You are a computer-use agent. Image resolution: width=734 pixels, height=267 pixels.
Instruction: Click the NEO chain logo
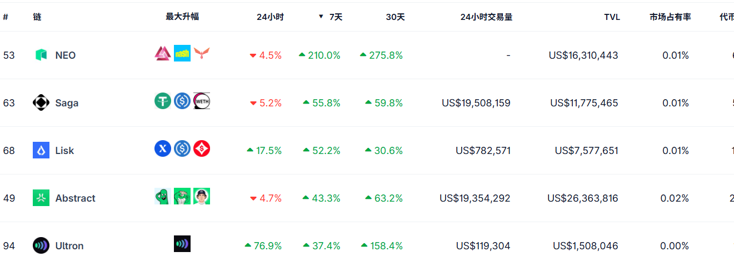(41, 55)
